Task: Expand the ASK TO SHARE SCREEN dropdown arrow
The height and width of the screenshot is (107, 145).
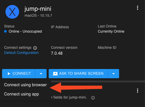Action: (x=113, y=74)
